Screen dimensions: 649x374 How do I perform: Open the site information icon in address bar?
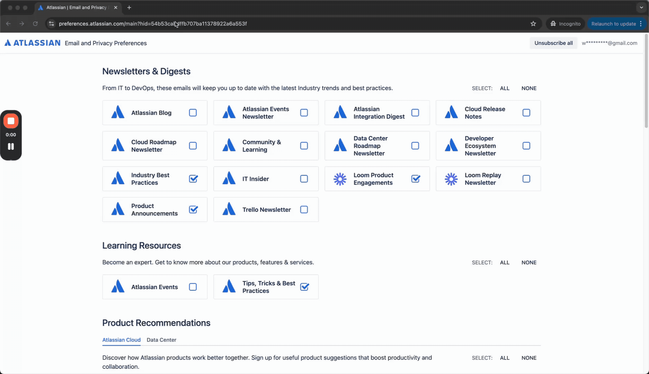tap(51, 24)
